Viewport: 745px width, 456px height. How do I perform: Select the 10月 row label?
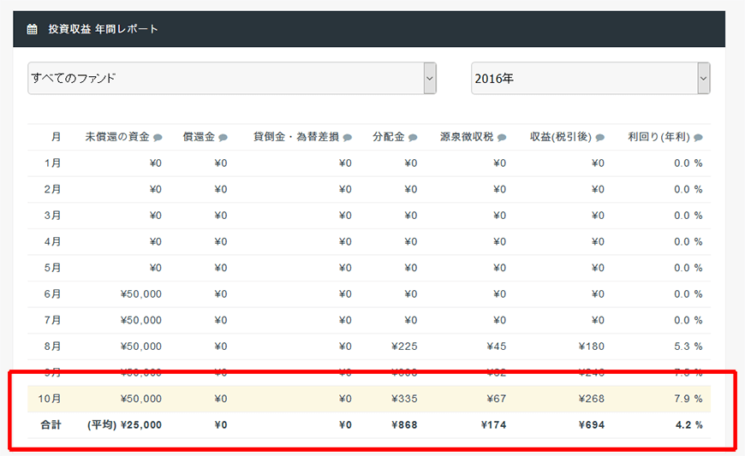50,399
